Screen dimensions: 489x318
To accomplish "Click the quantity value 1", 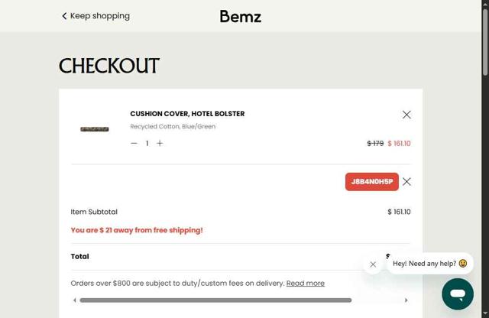I will (x=147, y=144).
